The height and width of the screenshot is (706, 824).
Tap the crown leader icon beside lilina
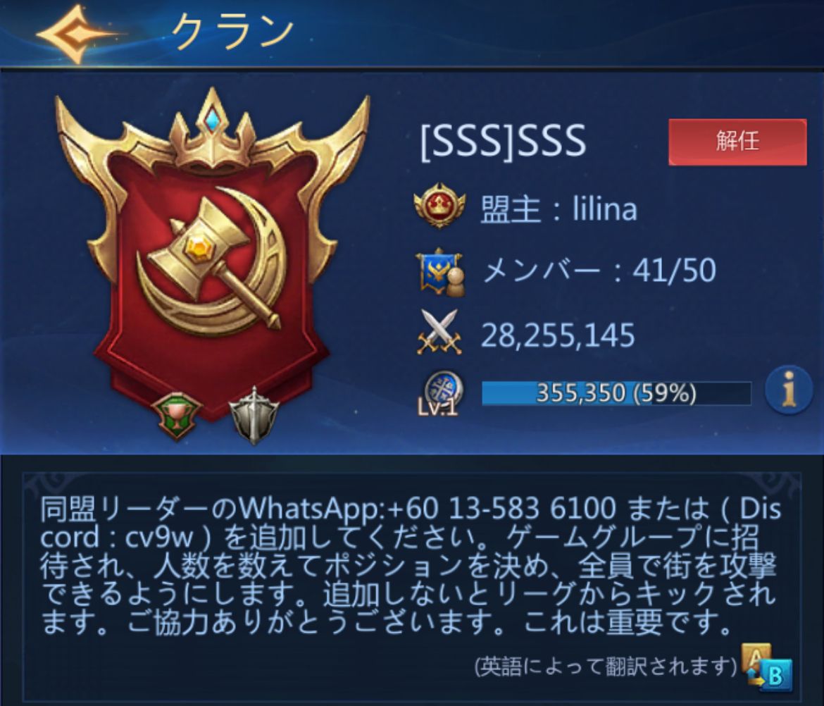[x=439, y=206]
